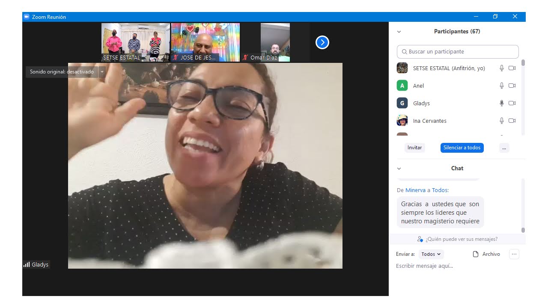Click the Zoom logo in the title bar
548x308 pixels.
coord(27,17)
